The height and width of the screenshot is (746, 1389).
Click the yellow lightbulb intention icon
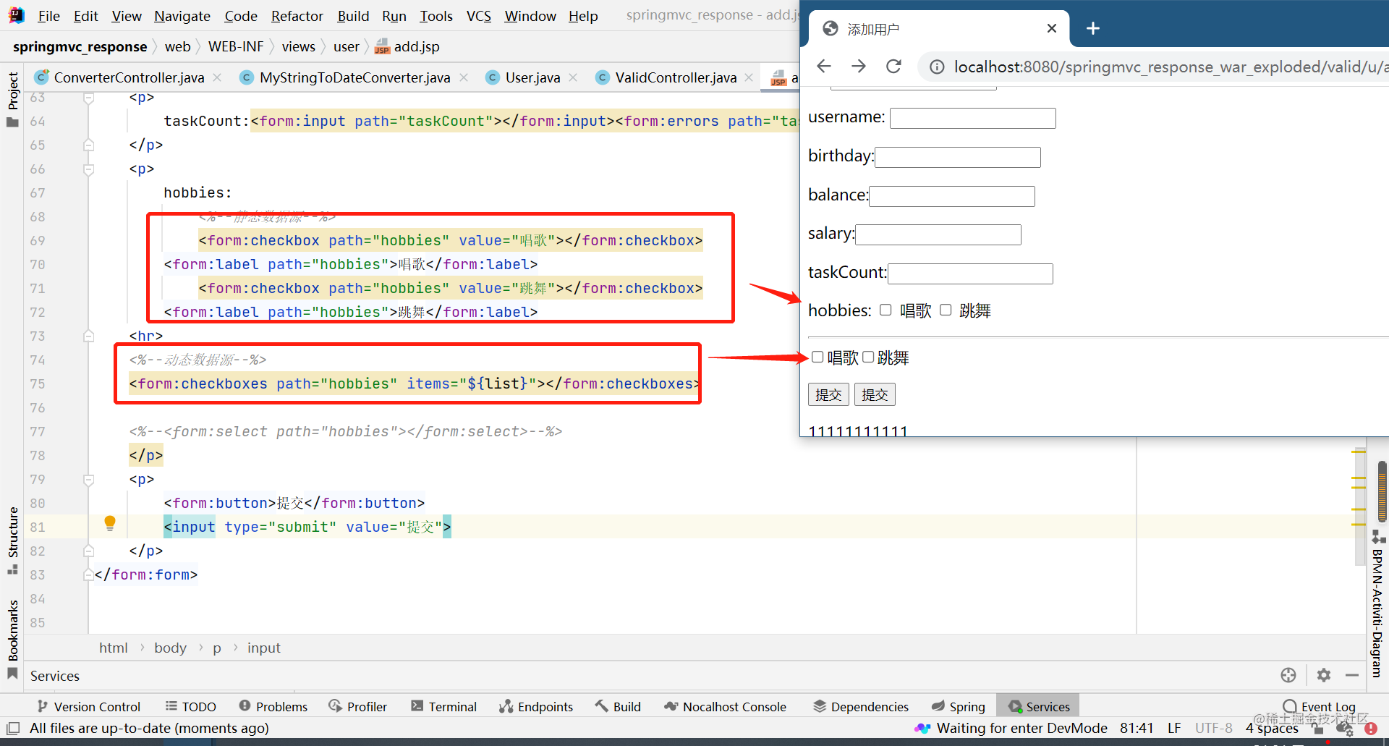pyautogui.click(x=110, y=523)
